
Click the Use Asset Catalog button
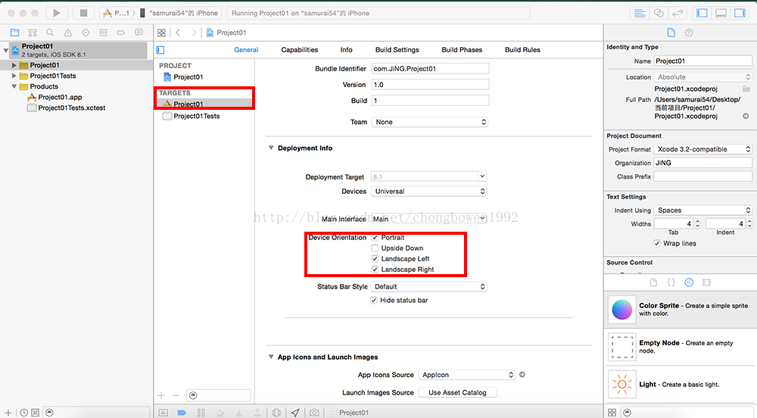[458, 392]
